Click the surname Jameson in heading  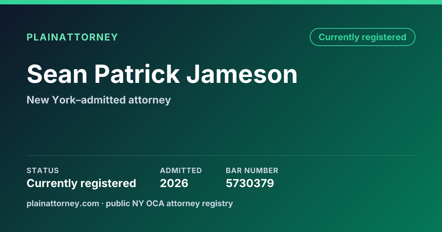click(x=242, y=74)
